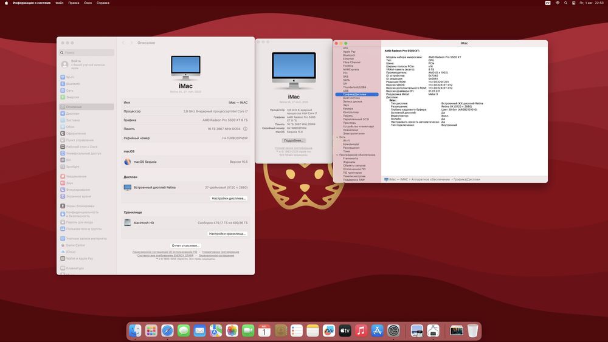Click macOS Sequoia version row

pyautogui.click(x=185, y=162)
